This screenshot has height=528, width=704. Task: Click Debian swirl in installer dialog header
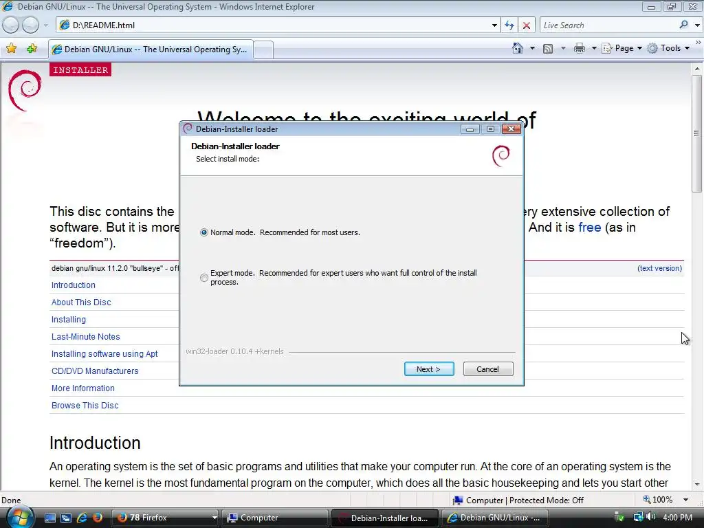pos(501,156)
